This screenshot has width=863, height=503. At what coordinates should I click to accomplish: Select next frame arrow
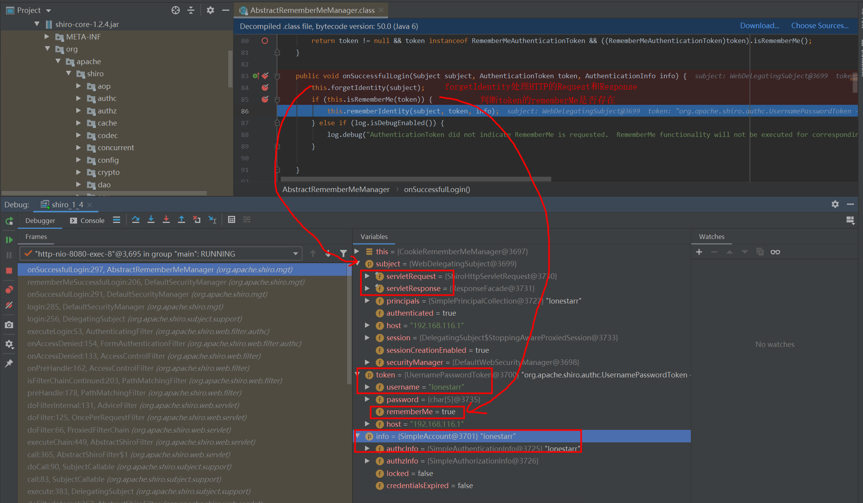coord(328,253)
